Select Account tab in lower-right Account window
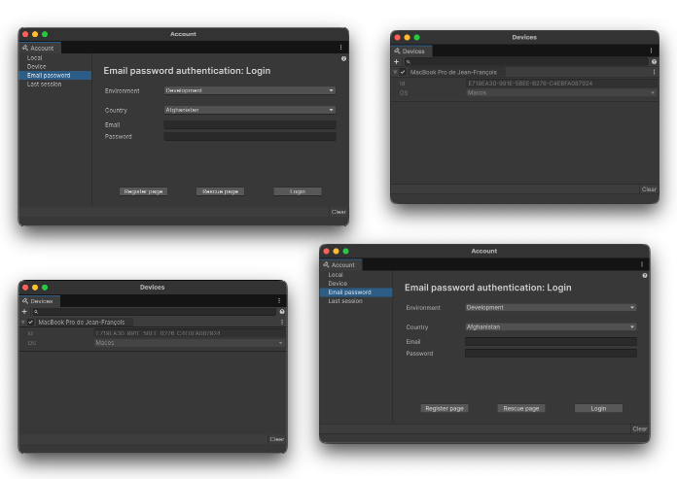The height and width of the screenshot is (479, 677). pos(340,264)
